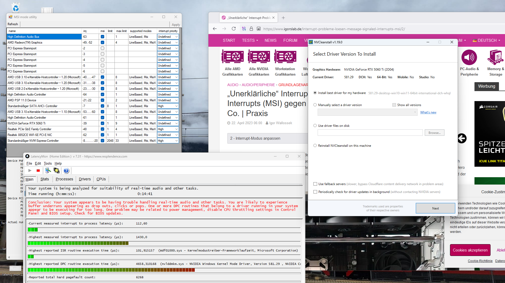Open the 'What's new' link

(428, 112)
